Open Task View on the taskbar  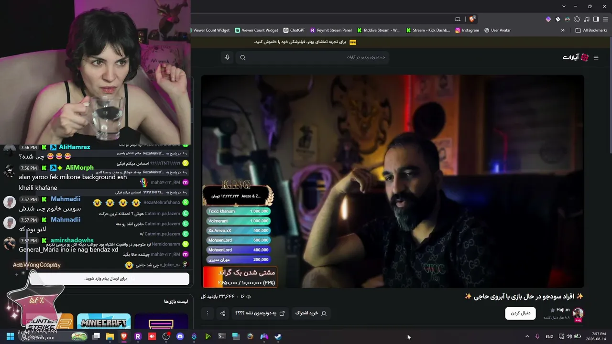coord(96,336)
